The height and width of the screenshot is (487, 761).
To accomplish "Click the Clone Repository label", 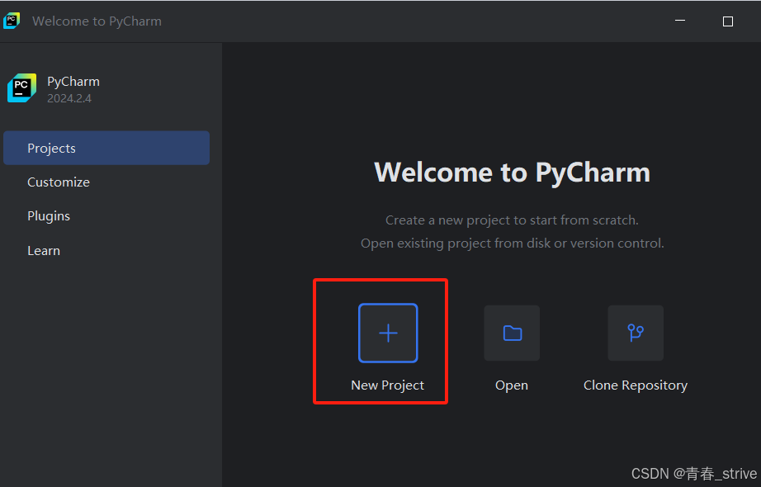I will 636,385.
